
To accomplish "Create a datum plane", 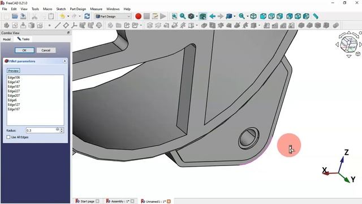I will point(66,25).
